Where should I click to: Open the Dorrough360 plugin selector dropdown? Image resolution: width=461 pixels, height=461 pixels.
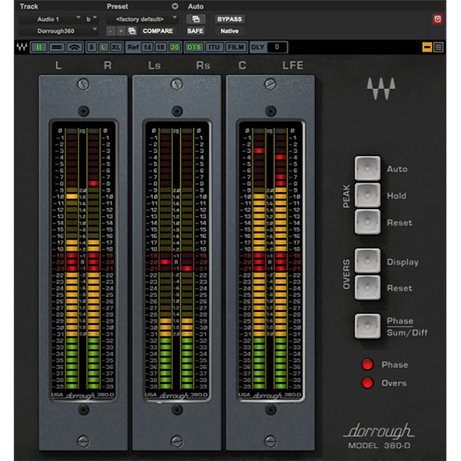[58, 31]
